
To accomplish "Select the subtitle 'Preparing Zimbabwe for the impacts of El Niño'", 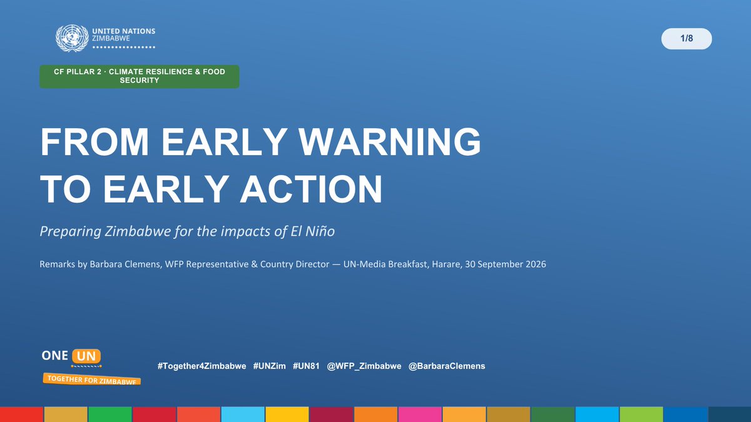I will pyautogui.click(x=187, y=231).
